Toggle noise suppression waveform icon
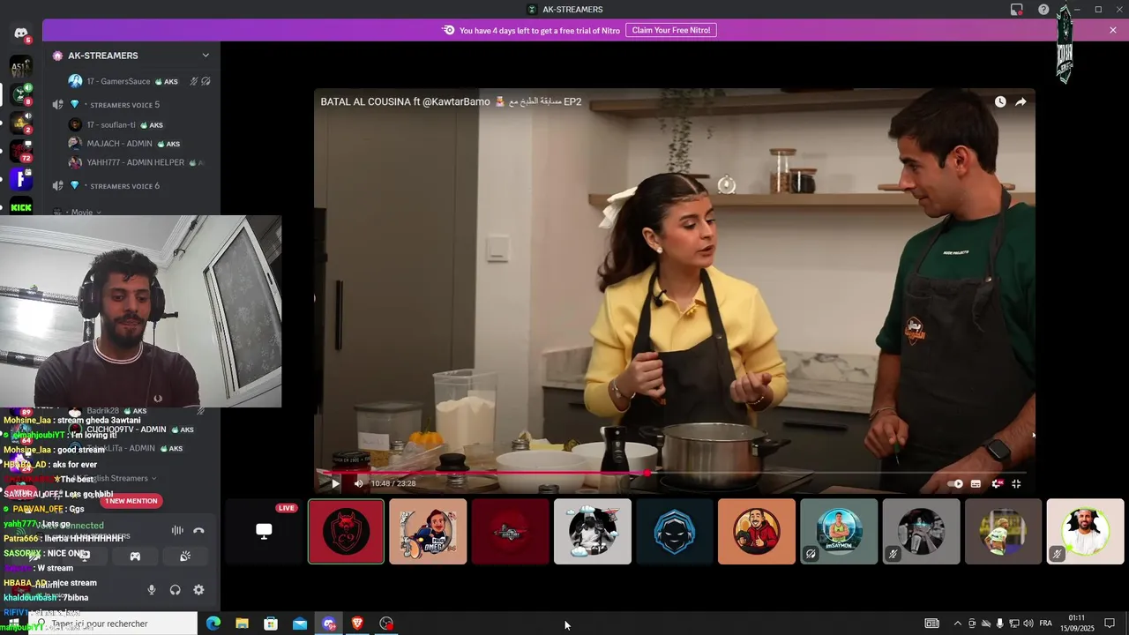 click(177, 530)
